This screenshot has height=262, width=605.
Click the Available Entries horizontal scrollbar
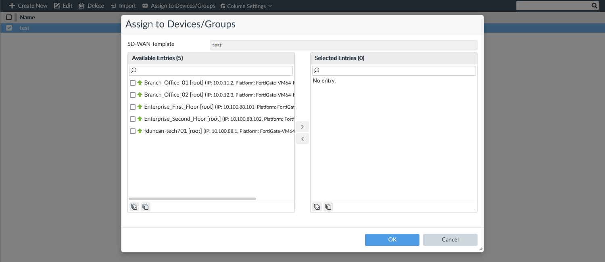pos(192,199)
